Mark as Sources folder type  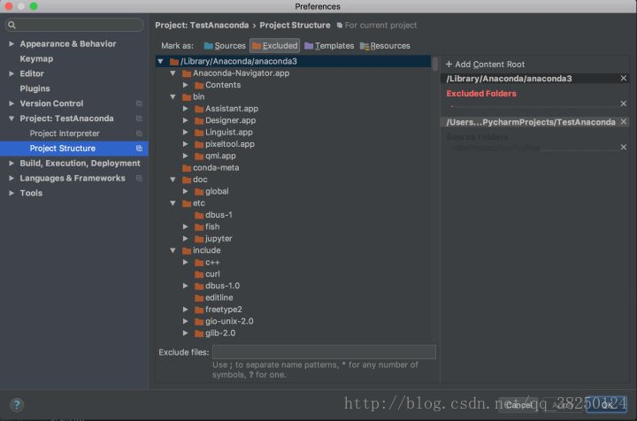click(225, 46)
